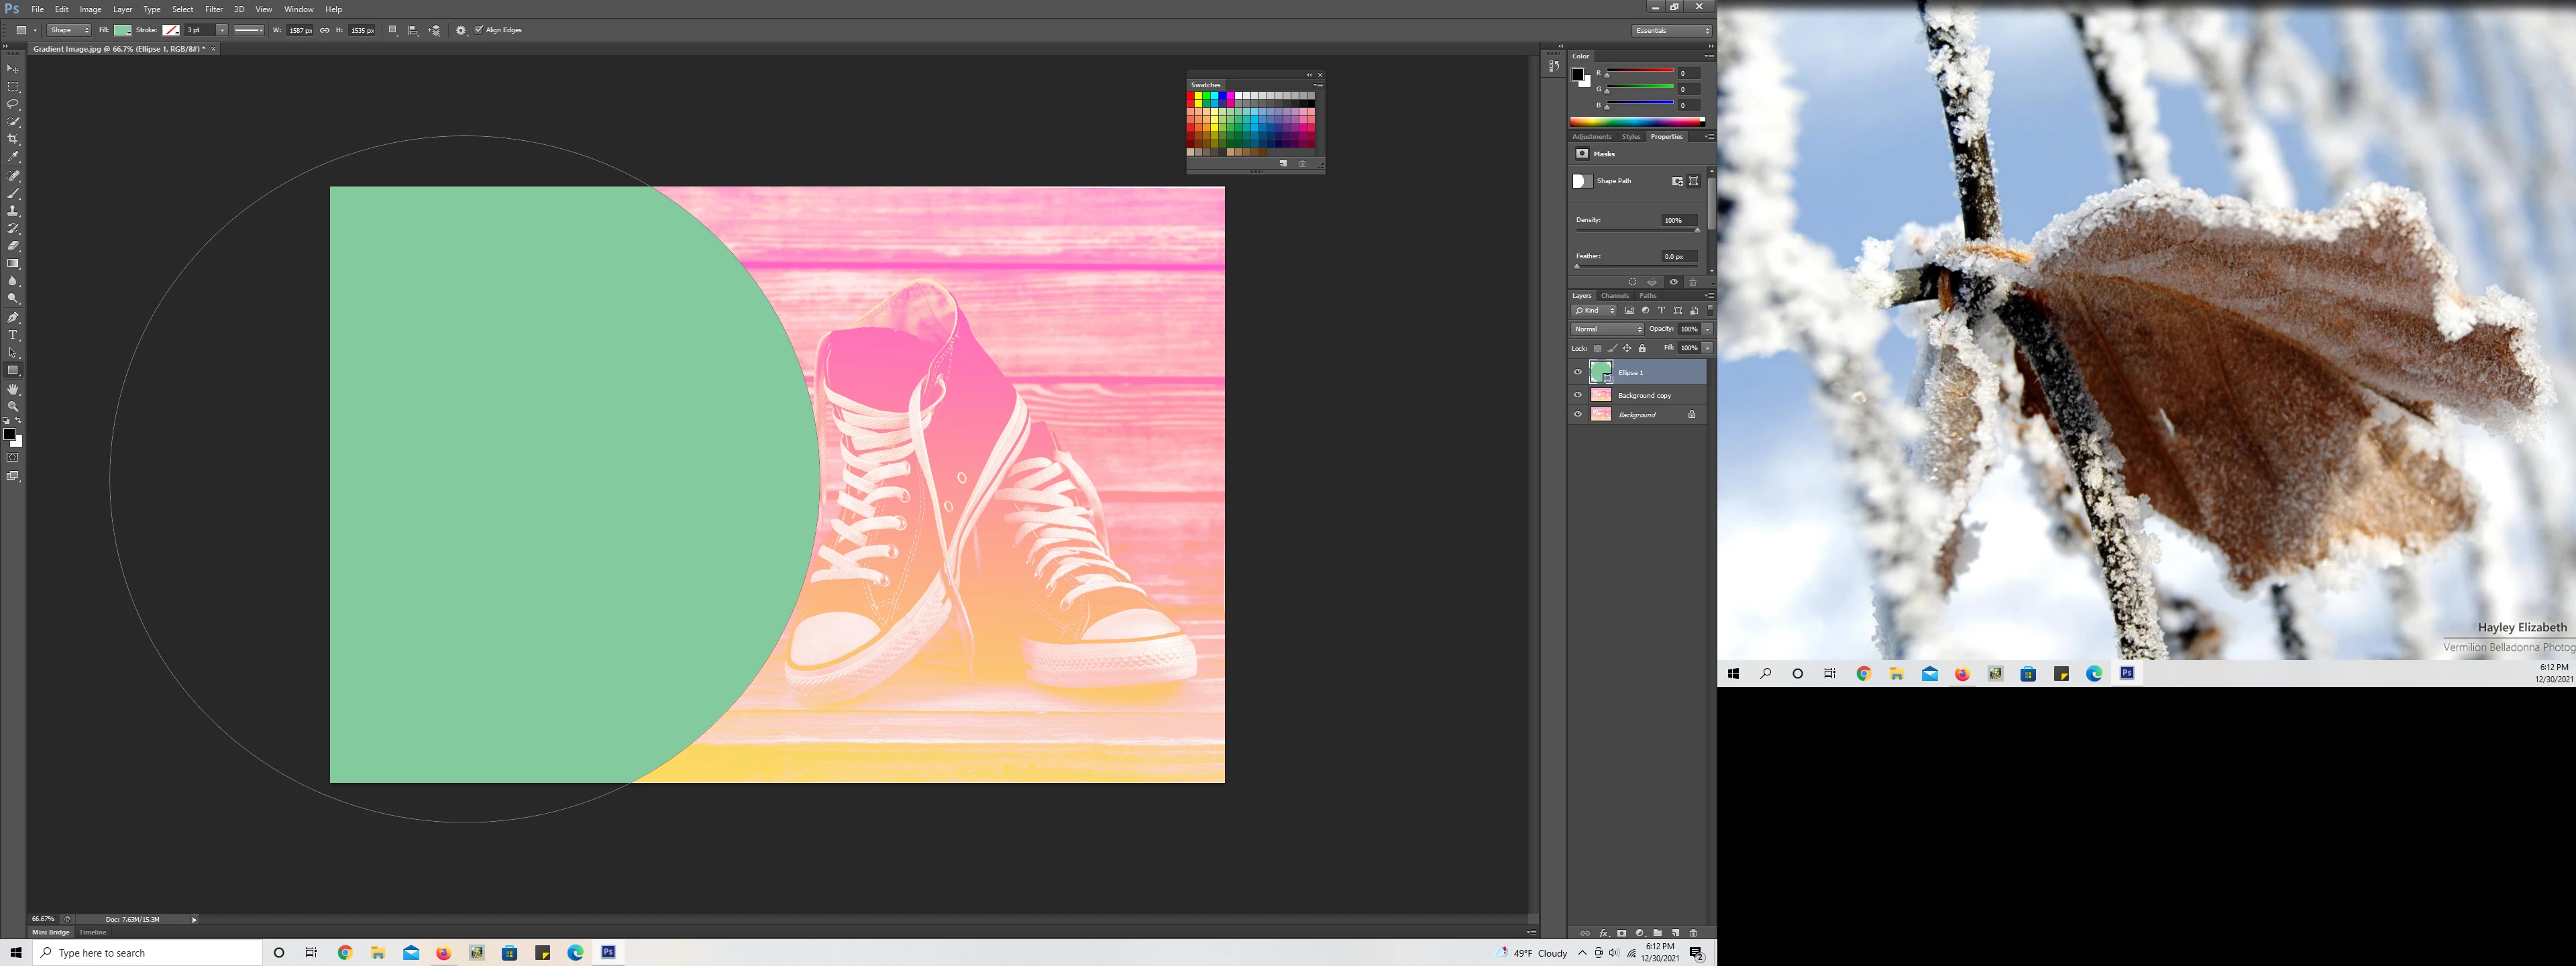Viewport: 2576px width, 966px height.
Task: Switch to the Channels tab
Action: coord(1614,296)
